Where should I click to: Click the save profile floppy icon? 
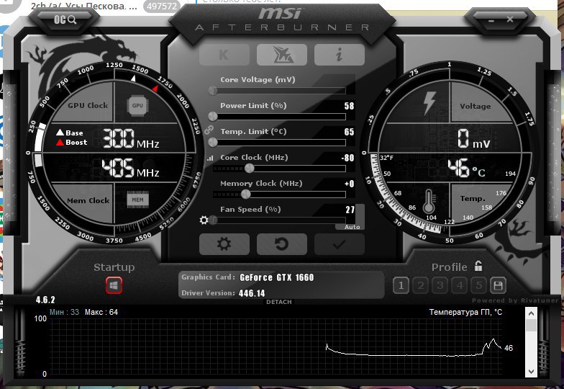click(498, 285)
